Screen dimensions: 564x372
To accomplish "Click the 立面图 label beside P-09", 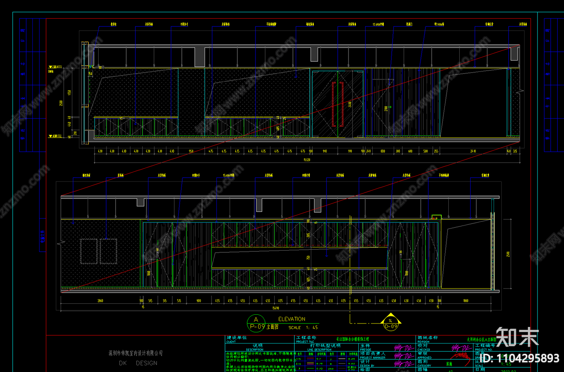I will coord(272,327).
